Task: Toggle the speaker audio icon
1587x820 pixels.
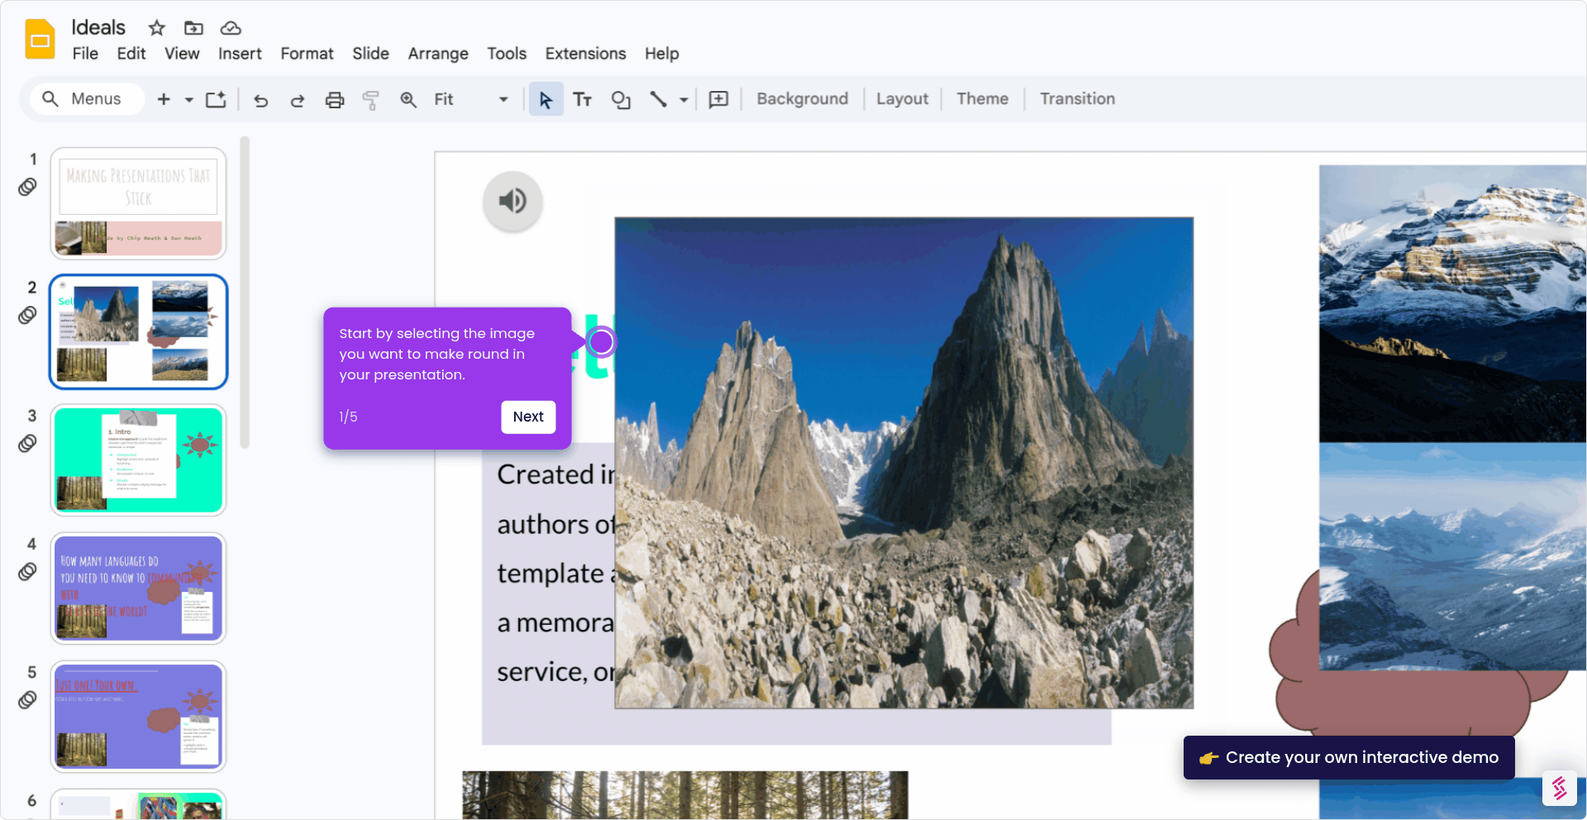Action: (512, 201)
